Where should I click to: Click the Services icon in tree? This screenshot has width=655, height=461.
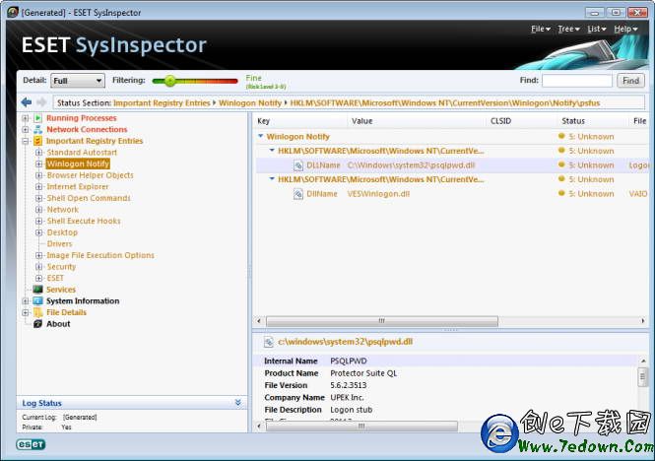[x=38, y=290]
